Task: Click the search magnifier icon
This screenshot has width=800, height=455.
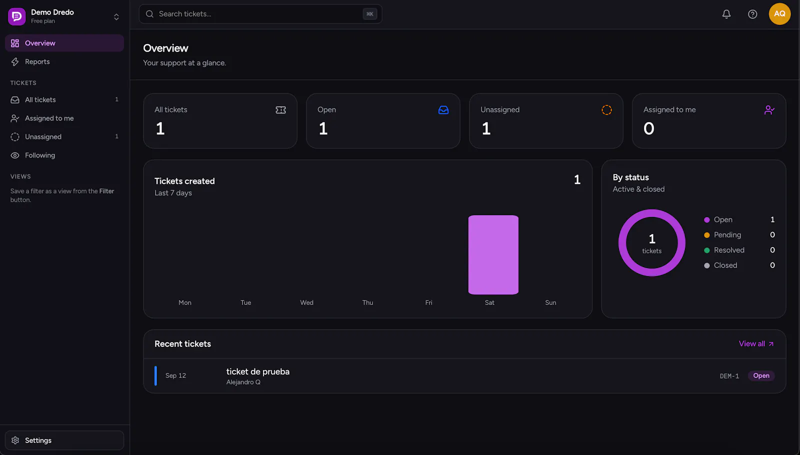Action: 149,14
